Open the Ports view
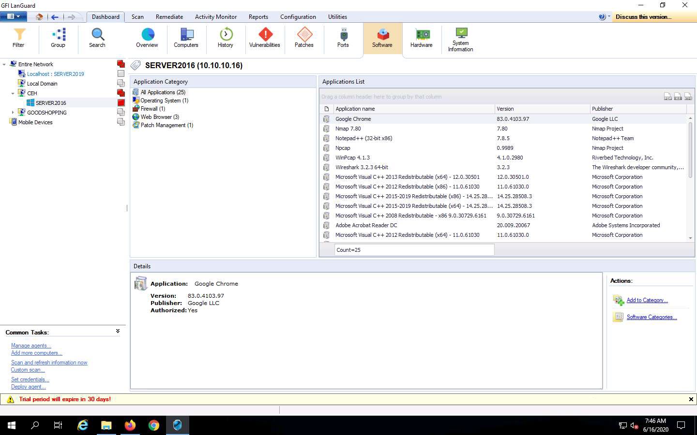 (x=343, y=38)
